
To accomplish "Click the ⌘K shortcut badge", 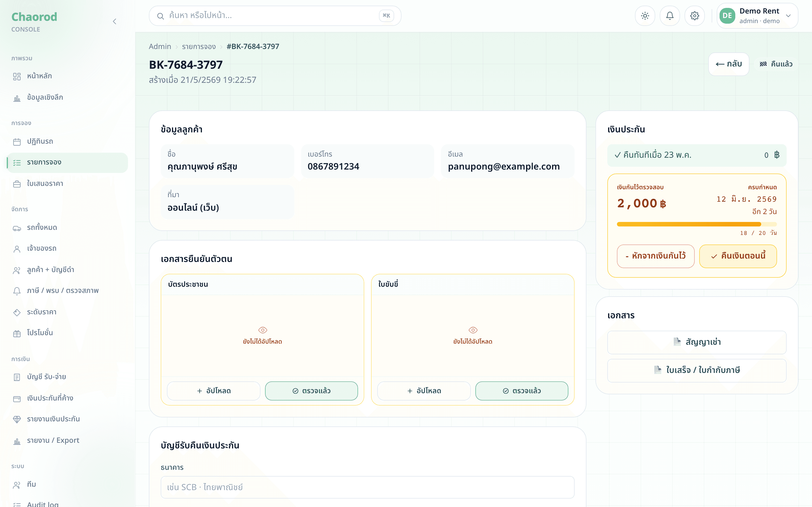I will tap(386, 16).
